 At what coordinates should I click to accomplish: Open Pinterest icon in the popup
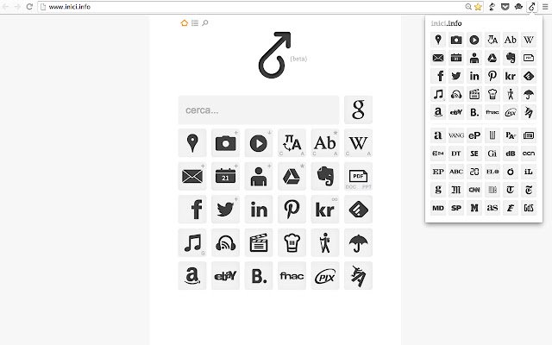coord(492,76)
